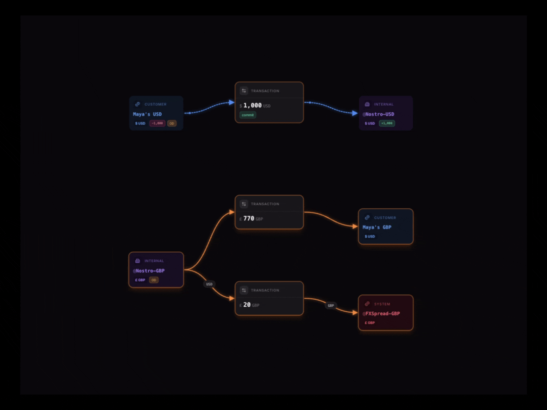Select the swap icon on the 1,000 USD transaction
Screen dimensions: 547x410
point(244,91)
